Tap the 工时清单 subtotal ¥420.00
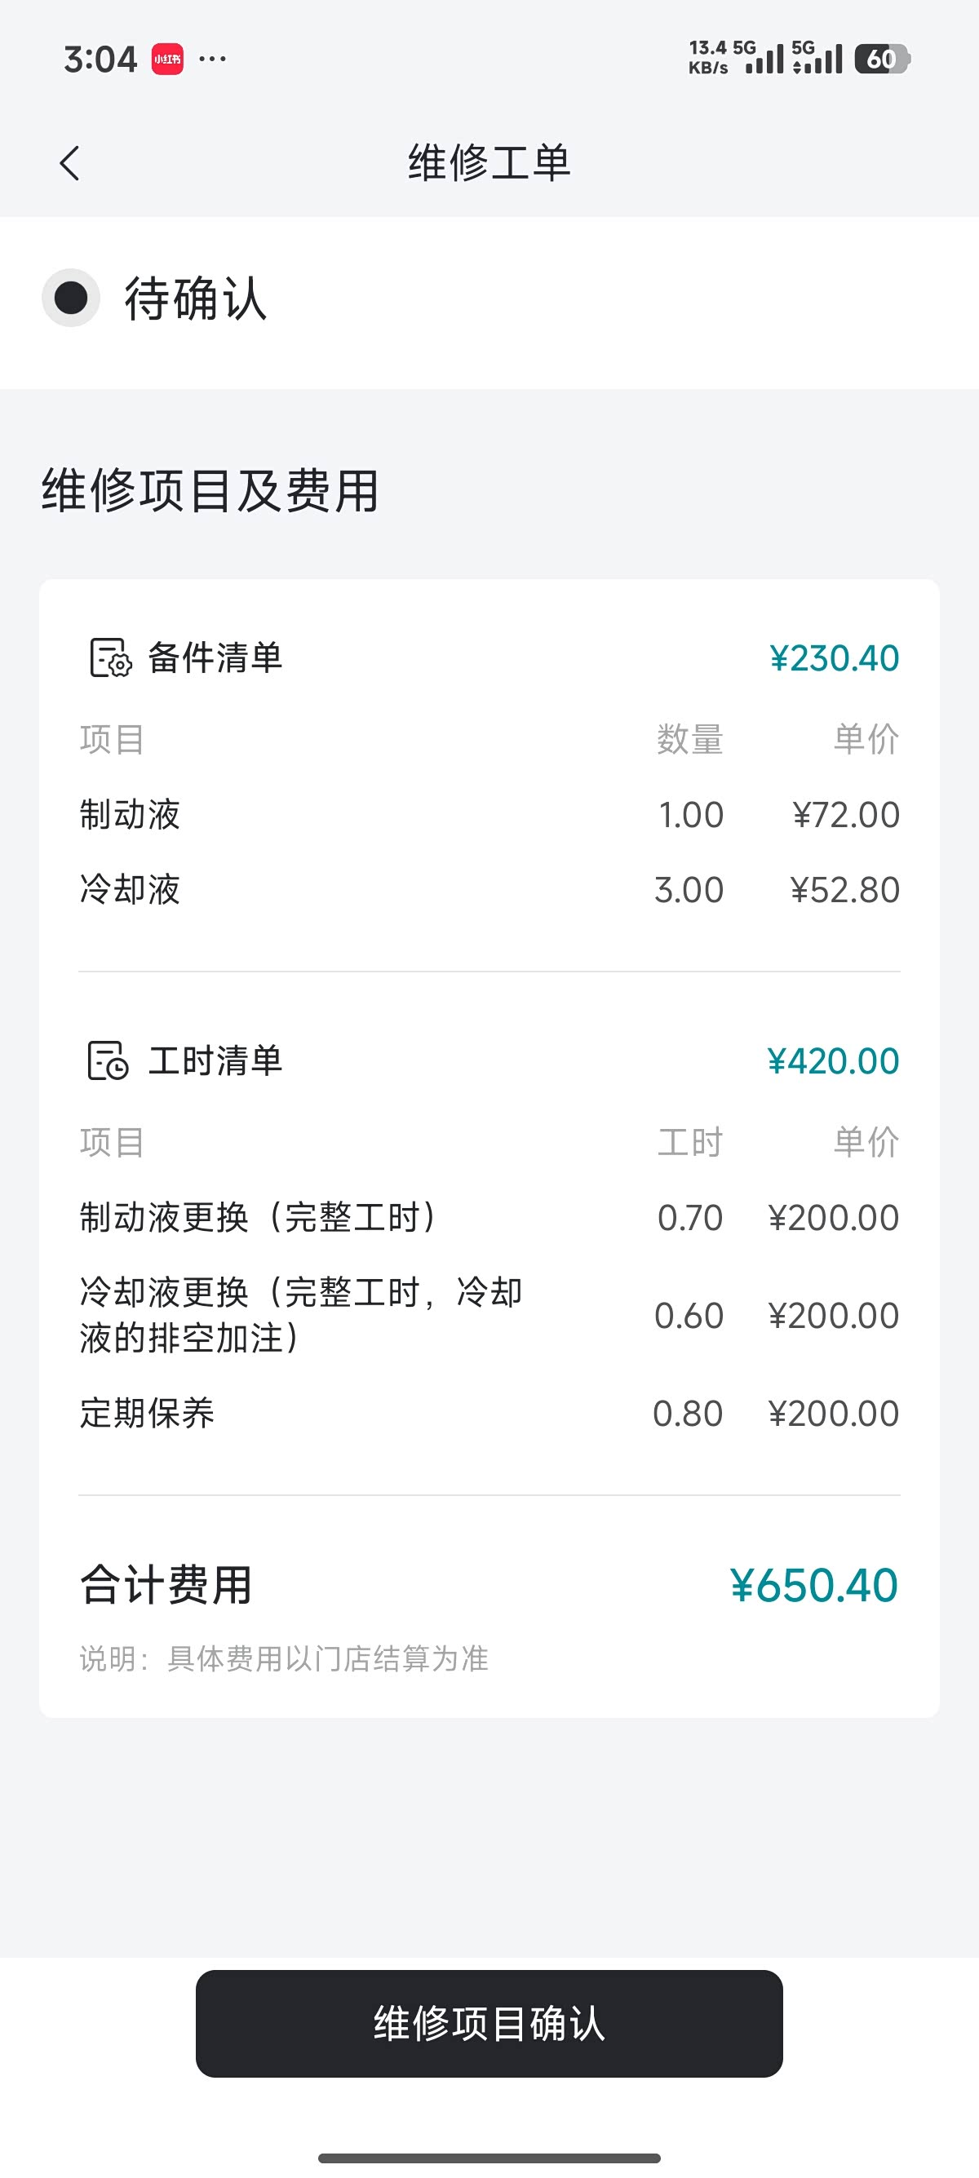The height and width of the screenshot is (2178, 979). (x=833, y=1061)
